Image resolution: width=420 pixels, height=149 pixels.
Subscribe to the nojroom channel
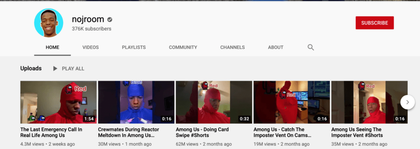click(x=374, y=23)
